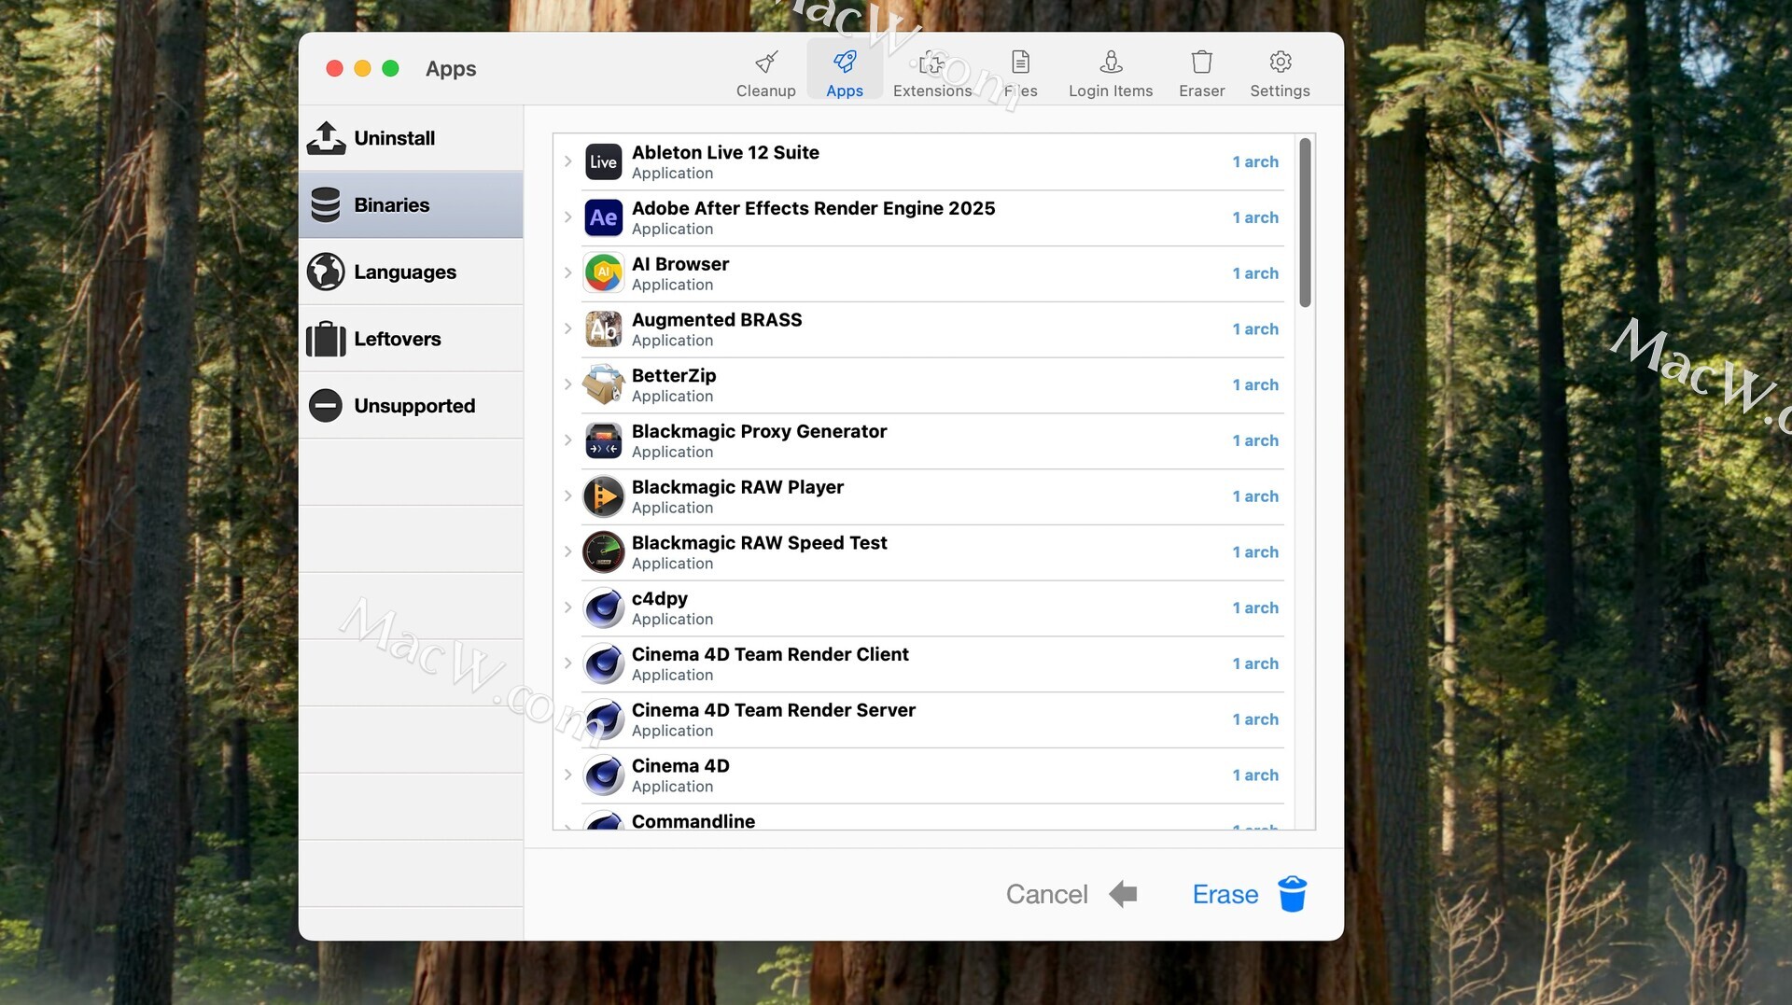
Task: Click '1 arch' for BetterZip
Action: click(1255, 385)
